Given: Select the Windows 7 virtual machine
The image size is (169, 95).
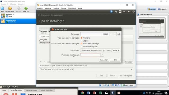Looking at the screenshot, I should click(18, 16).
